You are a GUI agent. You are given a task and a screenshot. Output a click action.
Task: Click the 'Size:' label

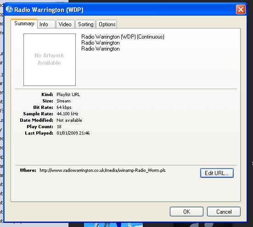[x=48, y=101]
